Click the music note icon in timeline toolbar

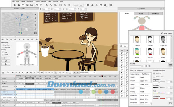point(34,73)
